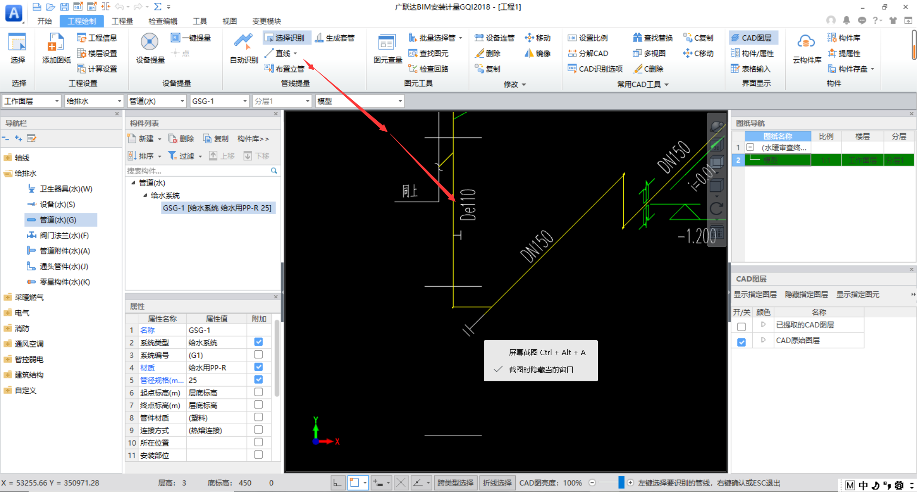Collapse the 给水系统 tree node
917x492 pixels.
tap(145, 195)
